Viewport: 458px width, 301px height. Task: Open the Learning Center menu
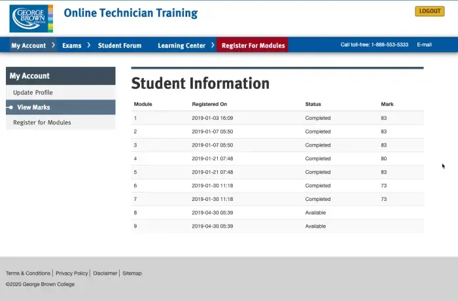[182, 46]
